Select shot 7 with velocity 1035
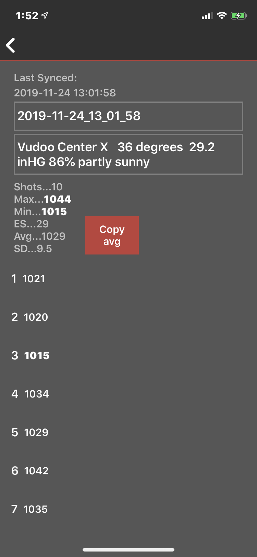The height and width of the screenshot is (557, 257). point(30,509)
